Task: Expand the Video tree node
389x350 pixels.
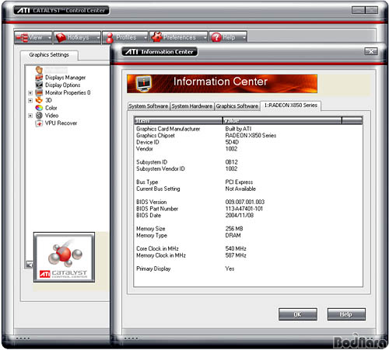Action: point(30,116)
